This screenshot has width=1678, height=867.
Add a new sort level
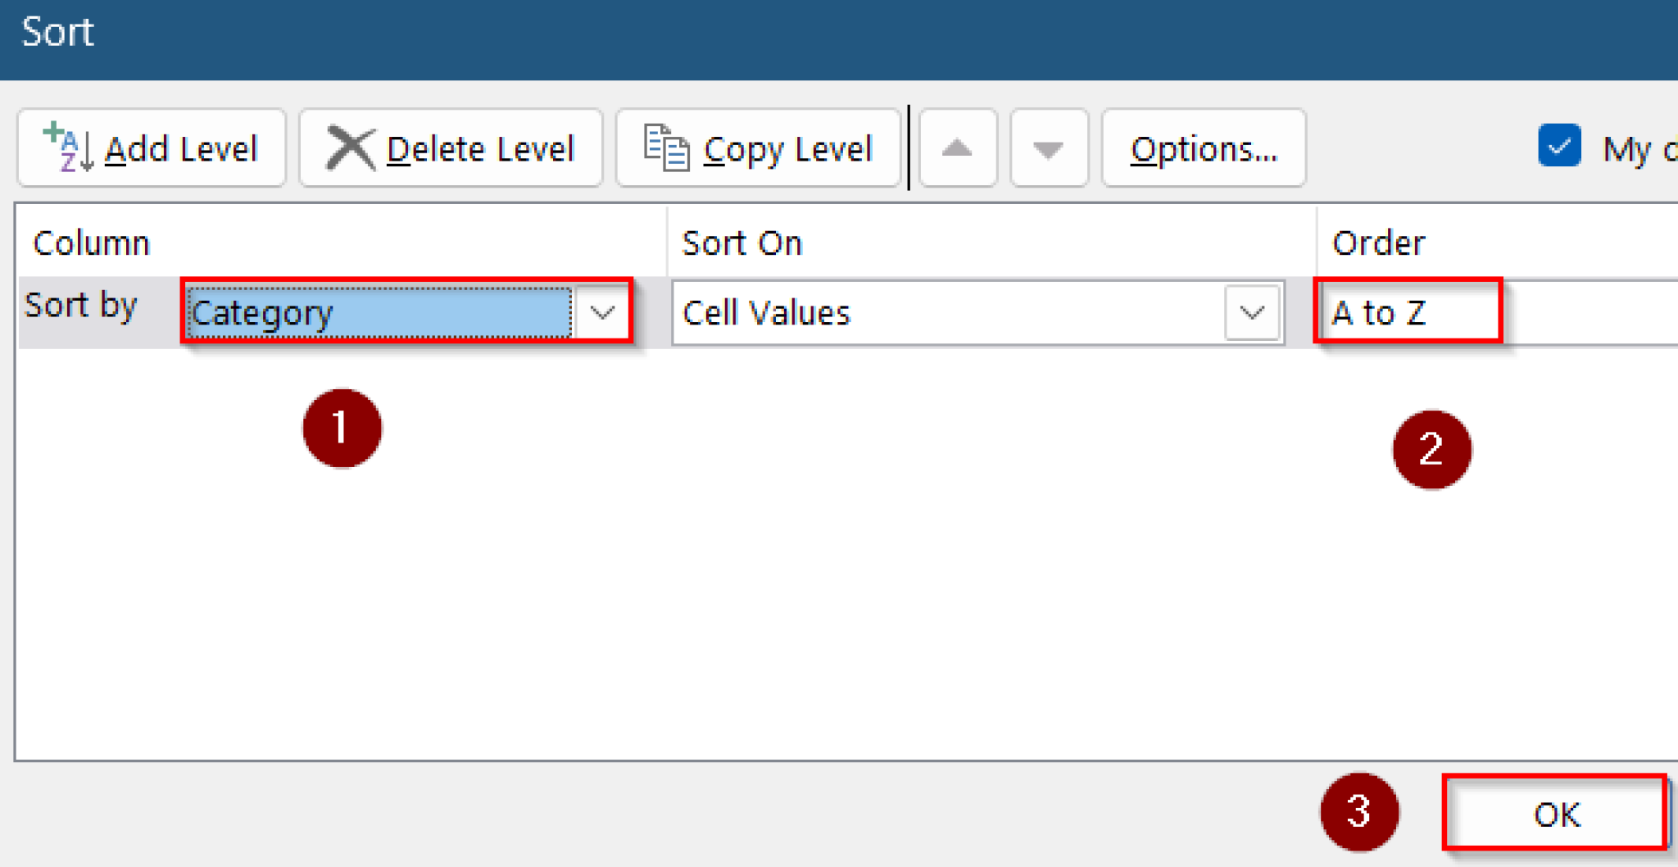(x=151, y=148)
